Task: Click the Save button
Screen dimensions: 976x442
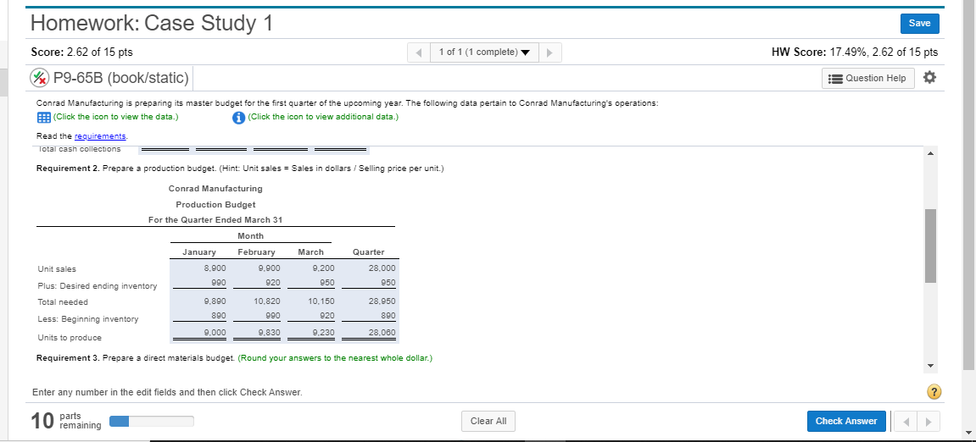Action: point(919,23)
